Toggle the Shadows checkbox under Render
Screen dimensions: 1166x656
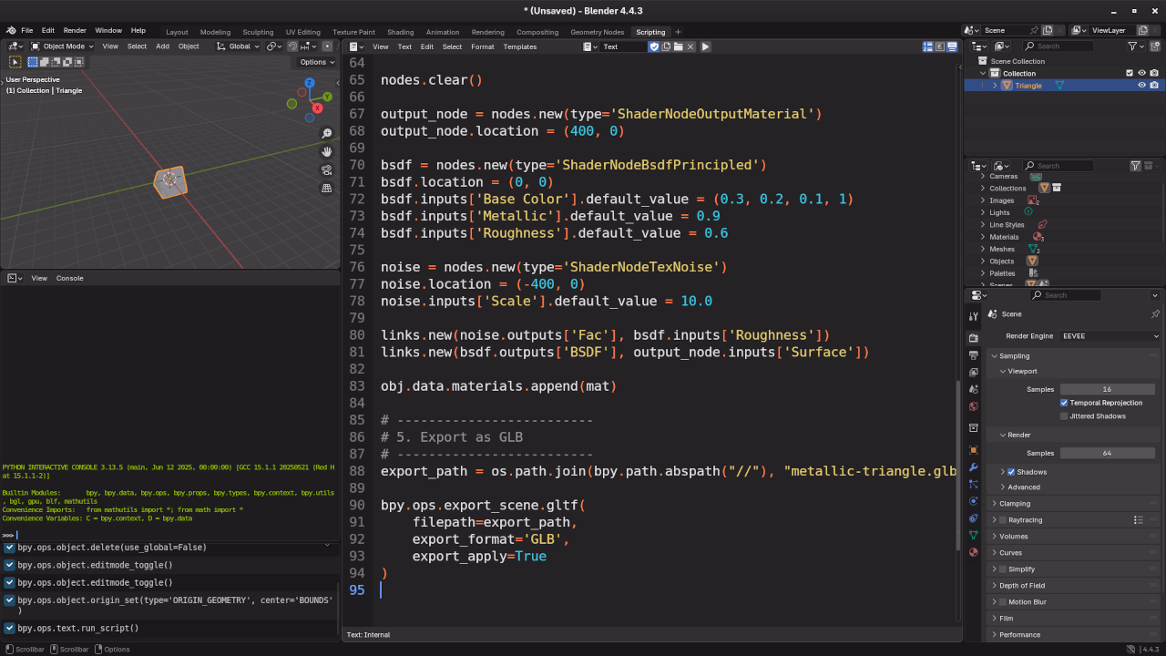(x=1011, y=472)
